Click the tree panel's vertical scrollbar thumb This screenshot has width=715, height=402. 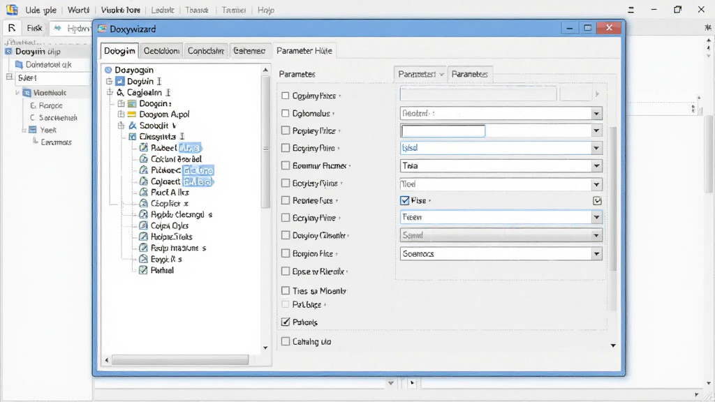point(266,142)
